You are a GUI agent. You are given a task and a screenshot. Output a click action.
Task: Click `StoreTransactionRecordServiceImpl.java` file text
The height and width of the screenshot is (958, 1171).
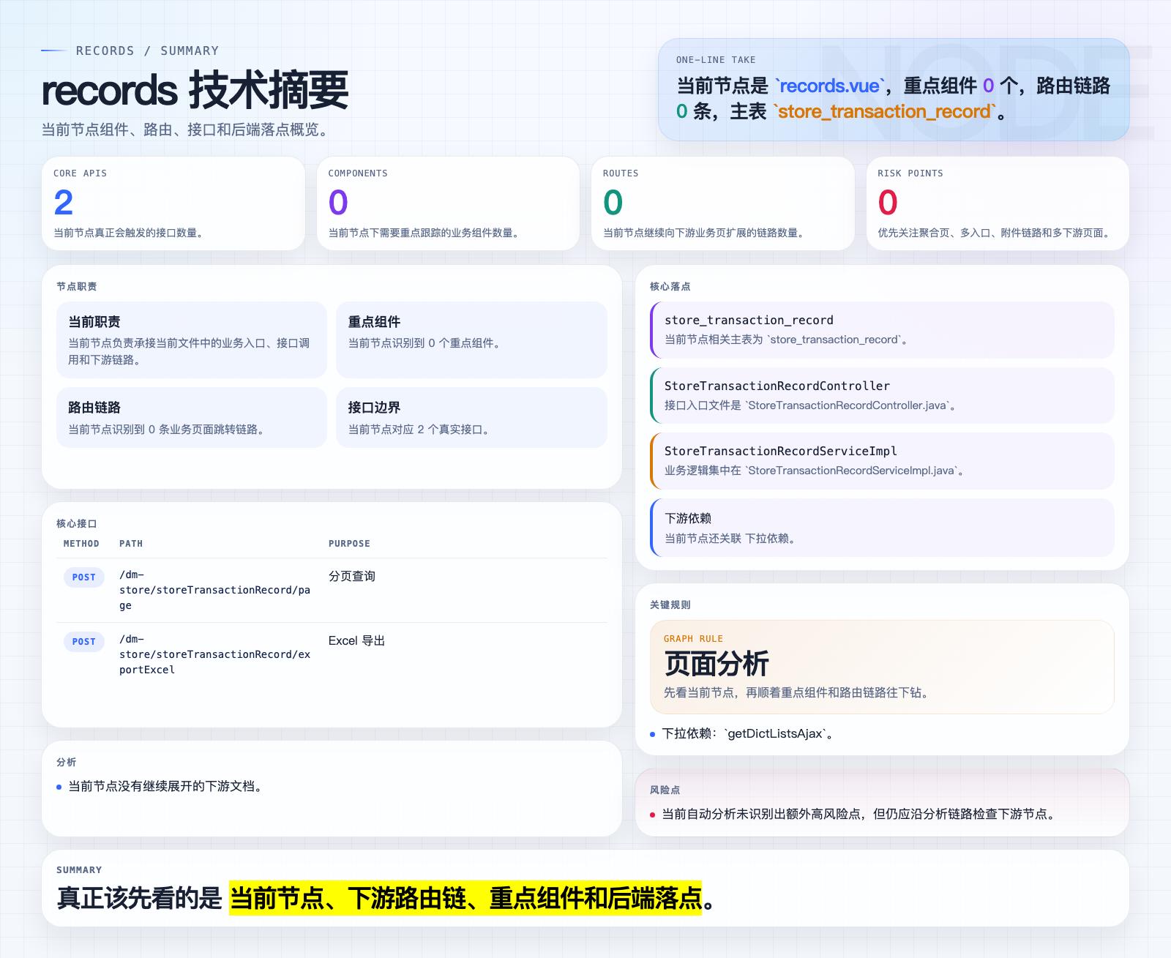(852, 471)
